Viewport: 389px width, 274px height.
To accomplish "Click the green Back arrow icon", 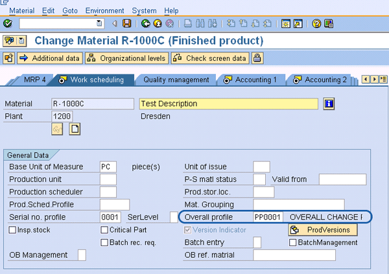I will pos(146,23).
